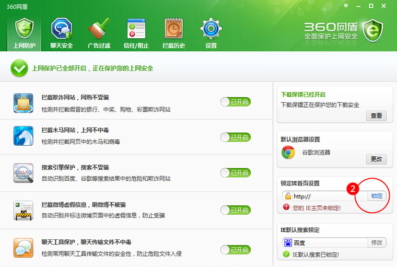397x267 pixels.
Task: Toggle the 聊天工具保护 switch
Action: tap(235, 250)
